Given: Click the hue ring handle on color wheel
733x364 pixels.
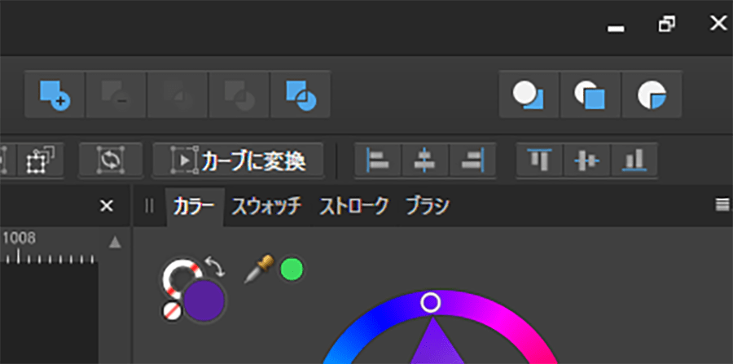Looking at the screenshot, I should (430, 302).
